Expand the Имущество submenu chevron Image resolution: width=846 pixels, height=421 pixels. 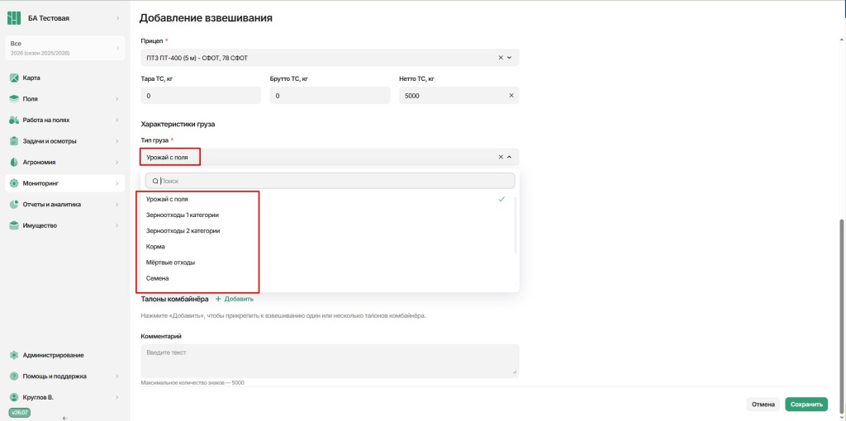tap(117, 225)
